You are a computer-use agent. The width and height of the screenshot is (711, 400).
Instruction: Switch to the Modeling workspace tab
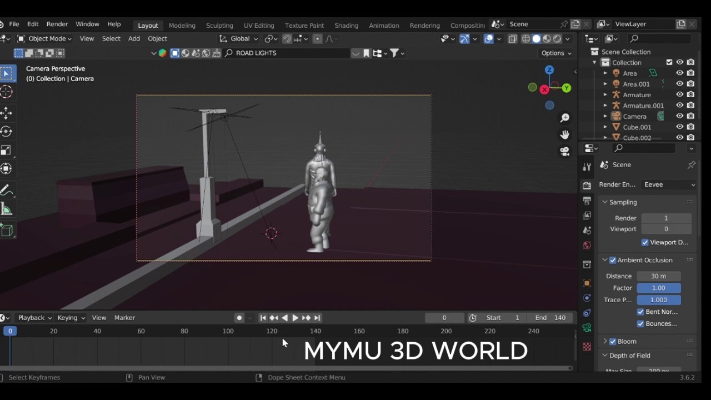(x=182, y=26)
